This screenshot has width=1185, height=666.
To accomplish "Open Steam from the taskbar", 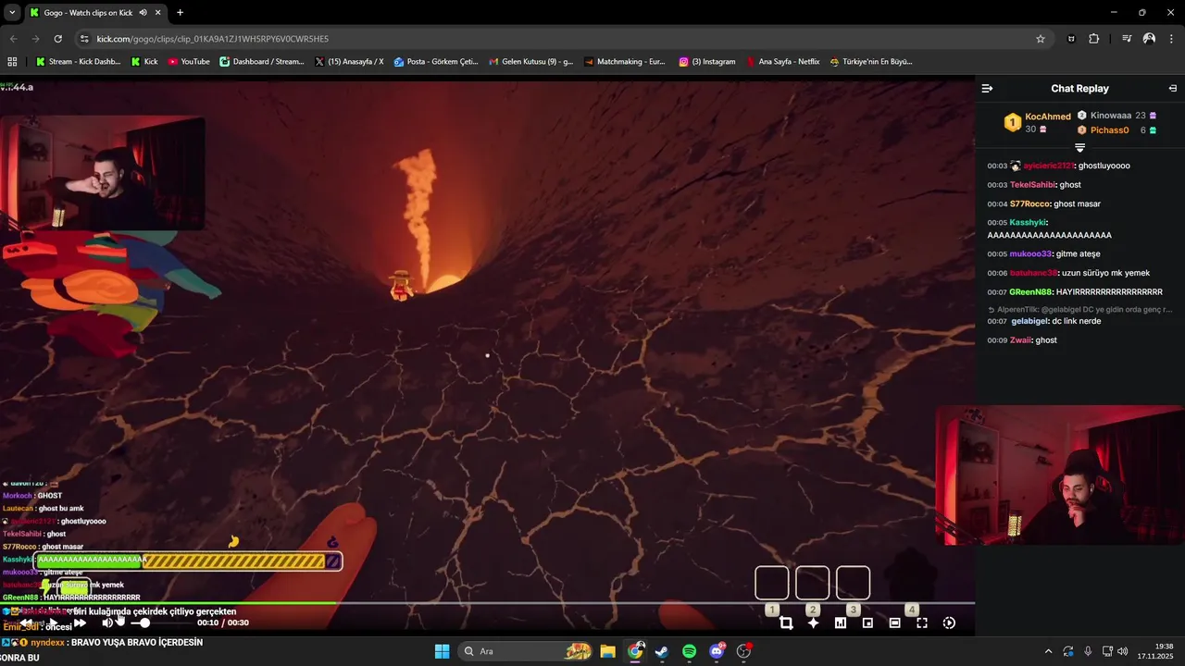I will pos(662,651).
